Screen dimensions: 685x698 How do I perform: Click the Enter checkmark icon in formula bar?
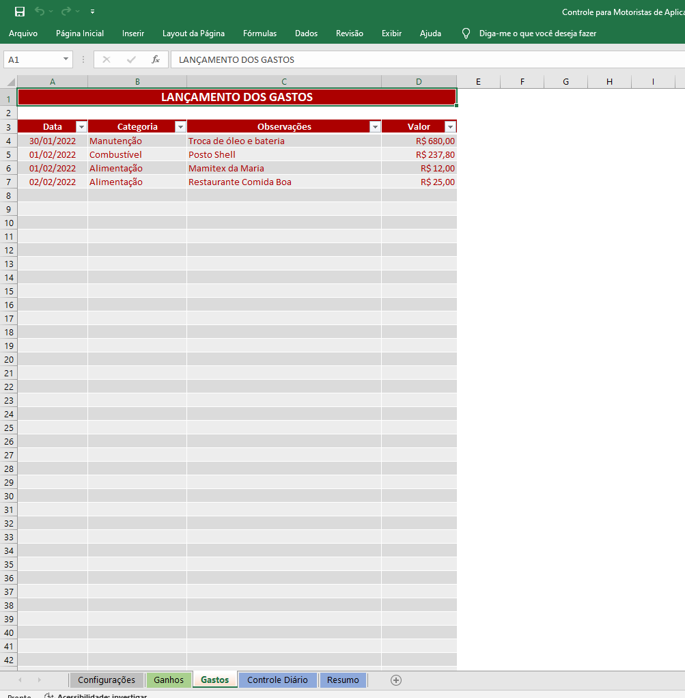point(131,59)
